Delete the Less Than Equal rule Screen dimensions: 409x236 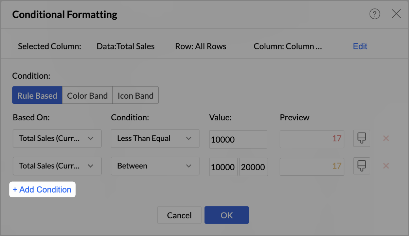click(386, 138)
